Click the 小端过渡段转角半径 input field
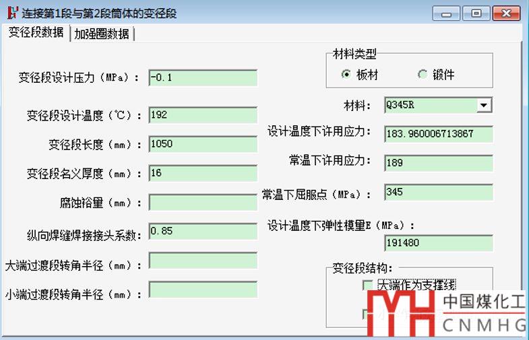Image resolution: width=529 pixels, height=340 pixels. (x=203, y=290)
